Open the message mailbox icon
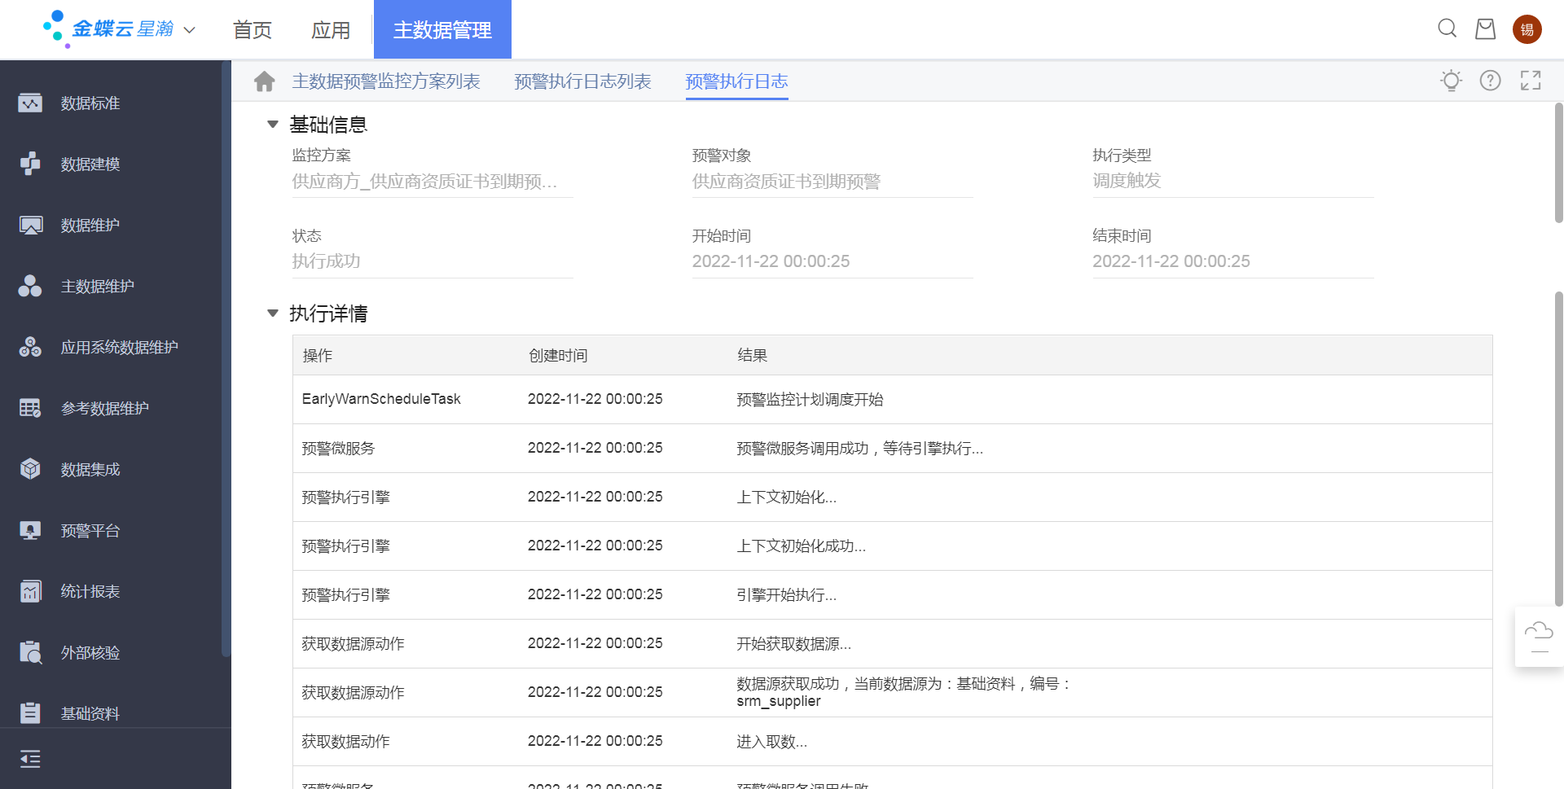 pos(1486,28)
